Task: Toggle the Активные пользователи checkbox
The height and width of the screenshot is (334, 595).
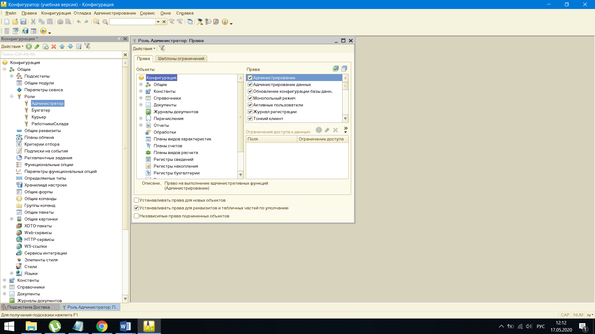Action: (250, 105)
